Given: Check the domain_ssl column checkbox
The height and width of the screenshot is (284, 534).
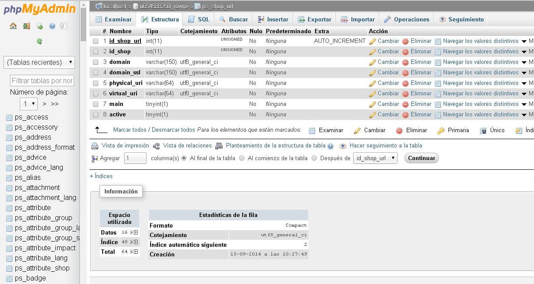Looking at the screenshot, I should (x=96, y=73).
